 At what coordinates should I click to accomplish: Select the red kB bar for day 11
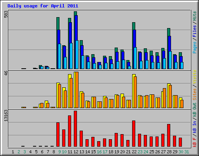click(x=70, y=131)
